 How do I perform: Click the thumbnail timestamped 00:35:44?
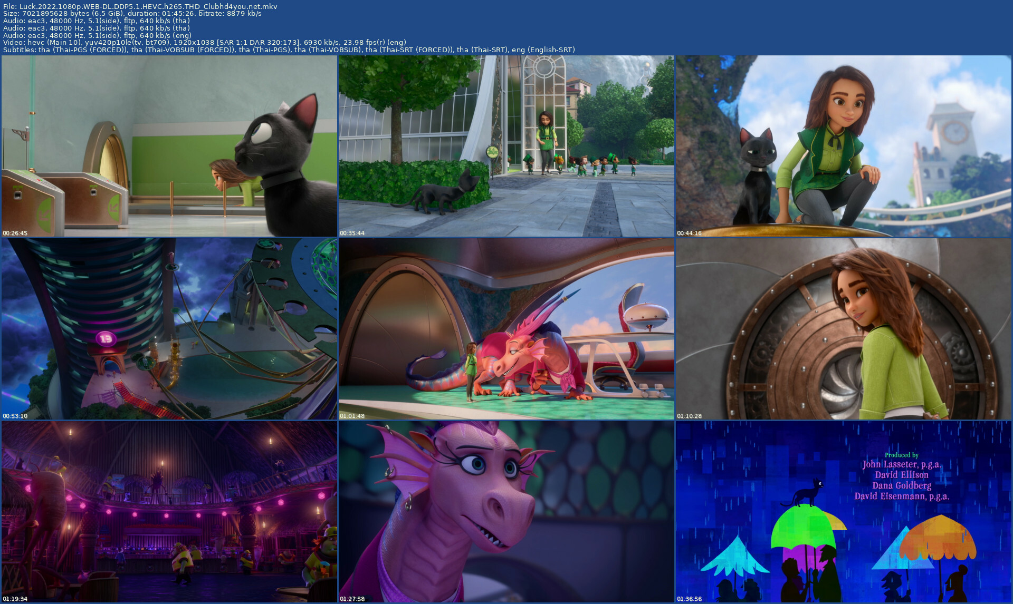(x=506, y=146)
